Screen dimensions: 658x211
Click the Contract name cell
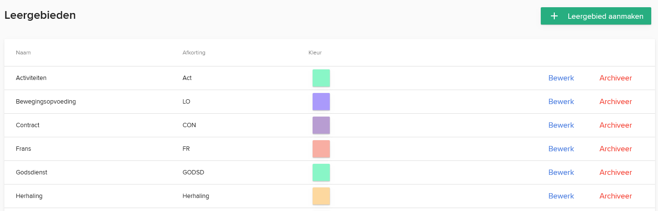point(27,125)
